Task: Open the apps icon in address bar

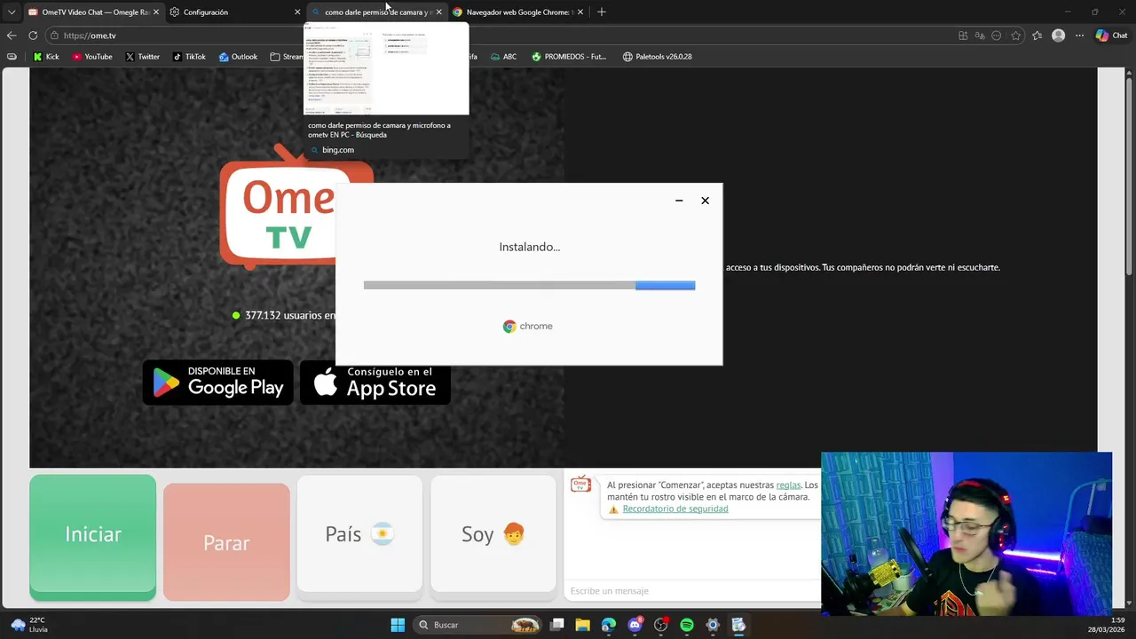Action: 963,35
